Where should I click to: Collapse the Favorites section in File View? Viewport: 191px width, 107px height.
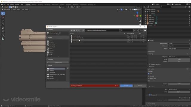[47, 59]
